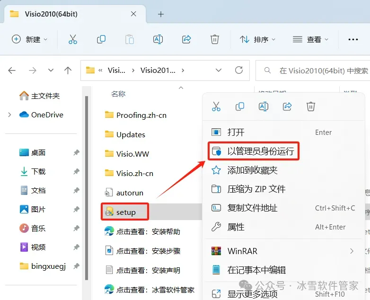
Task: Open the 查看 view dropdown
Action: coord(310,39)
